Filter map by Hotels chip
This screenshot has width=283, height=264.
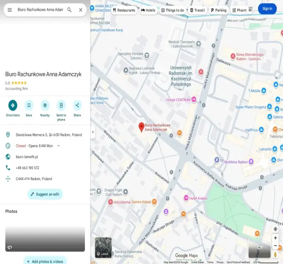(x=148, y=10)
